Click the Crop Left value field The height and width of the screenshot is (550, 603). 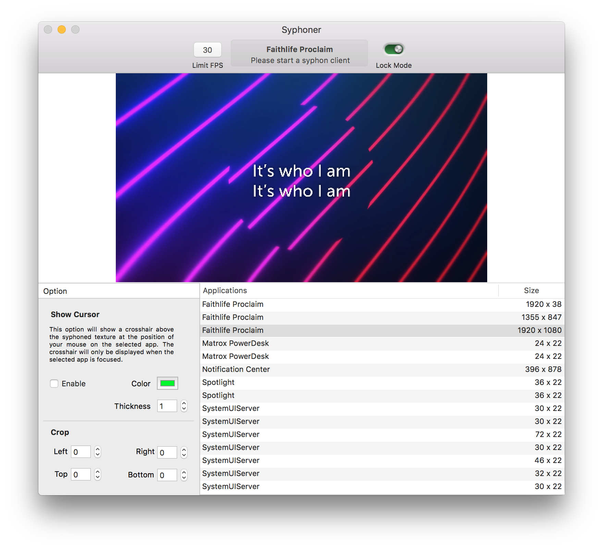(x=81, y=452)
